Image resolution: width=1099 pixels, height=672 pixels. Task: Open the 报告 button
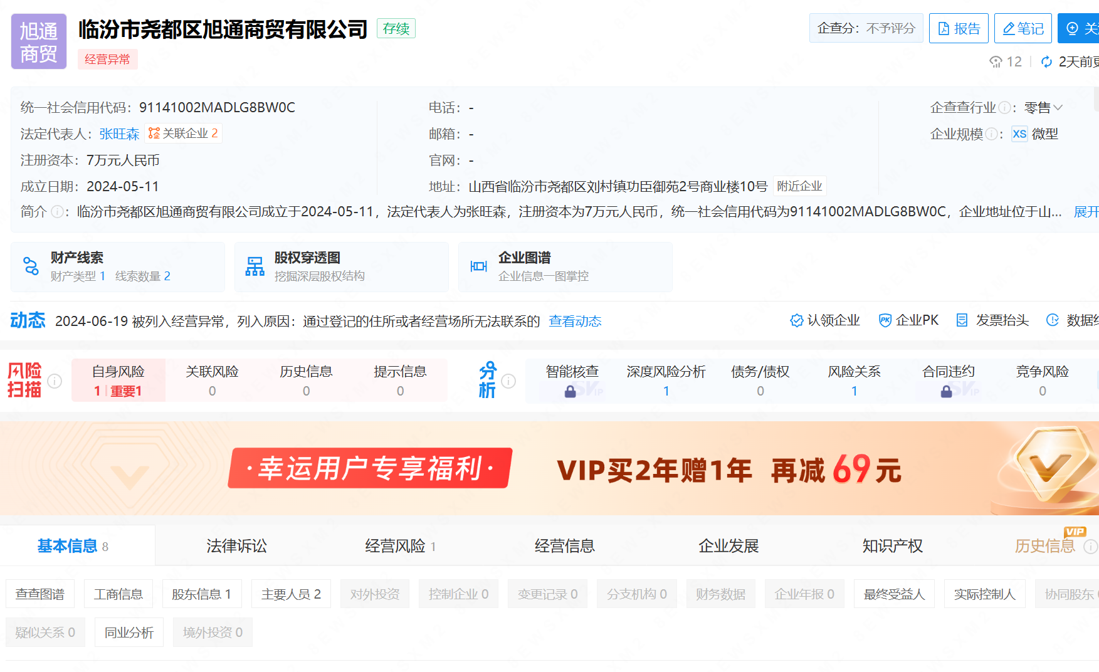click(959, 28)
